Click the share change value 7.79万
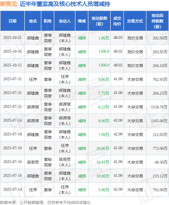 point(104,93)
